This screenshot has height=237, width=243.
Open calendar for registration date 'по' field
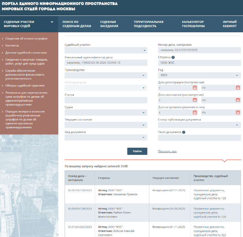click(238, 88)
